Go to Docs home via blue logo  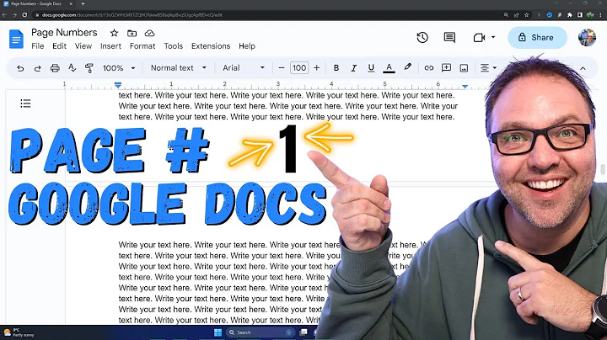click(x=16, y=39)
